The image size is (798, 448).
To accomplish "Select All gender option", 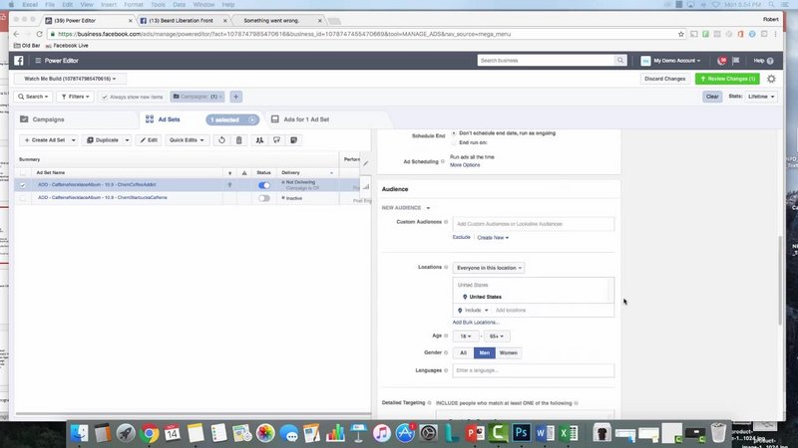I will [463, 353].
